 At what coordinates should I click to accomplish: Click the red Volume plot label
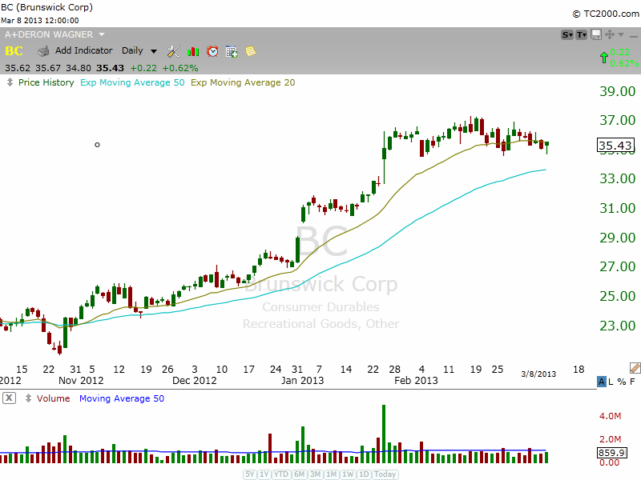tap(53, 398)
